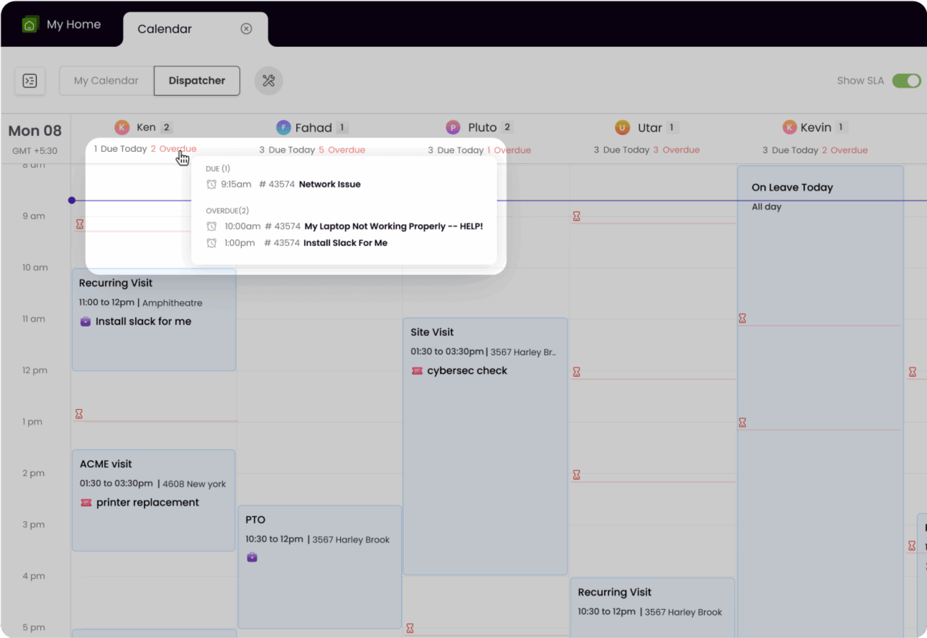Viewport: 927px width, 638px height.
Task: Click Fahad's avatar icon
Action: pos(283,128)
